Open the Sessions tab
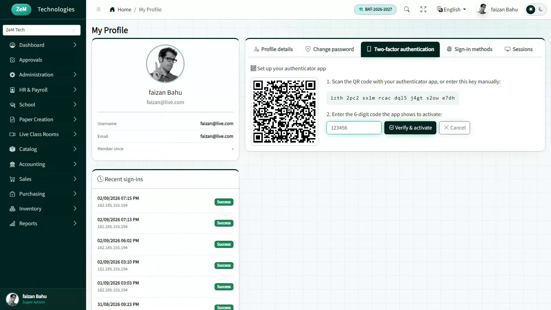Image resolution: width=551 pixels, height=310 pixels. [519, 49]
